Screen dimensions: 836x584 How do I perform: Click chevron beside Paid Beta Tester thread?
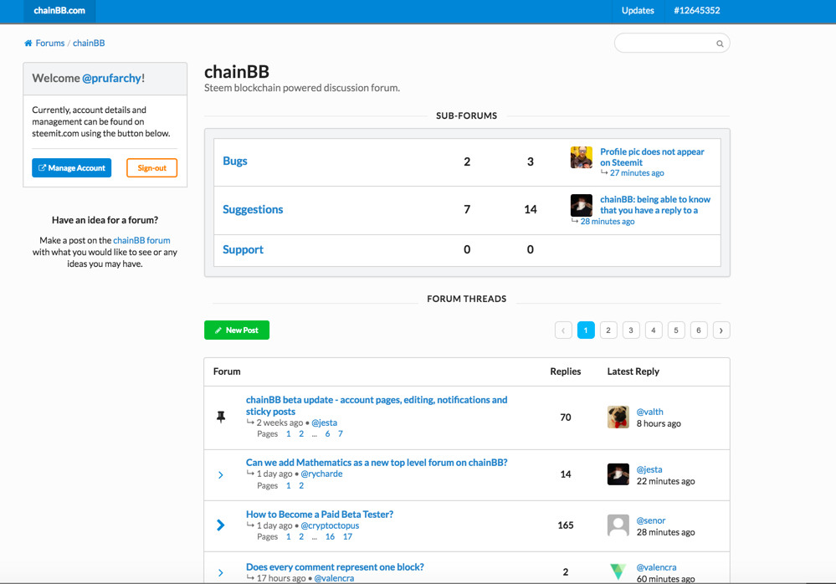221,525
